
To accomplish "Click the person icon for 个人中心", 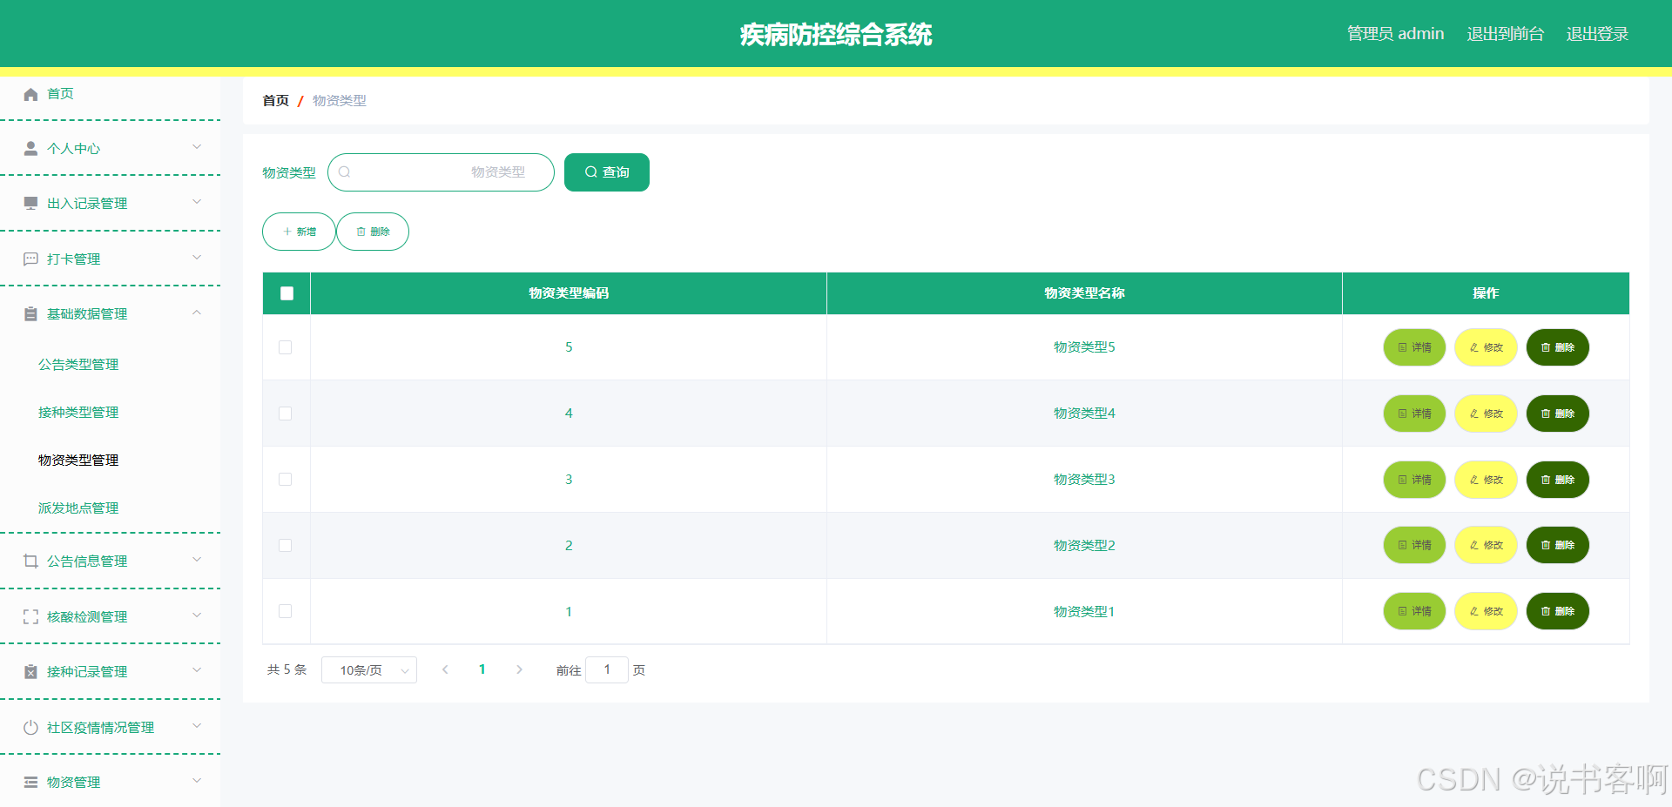I will click(x=30, y=149).
